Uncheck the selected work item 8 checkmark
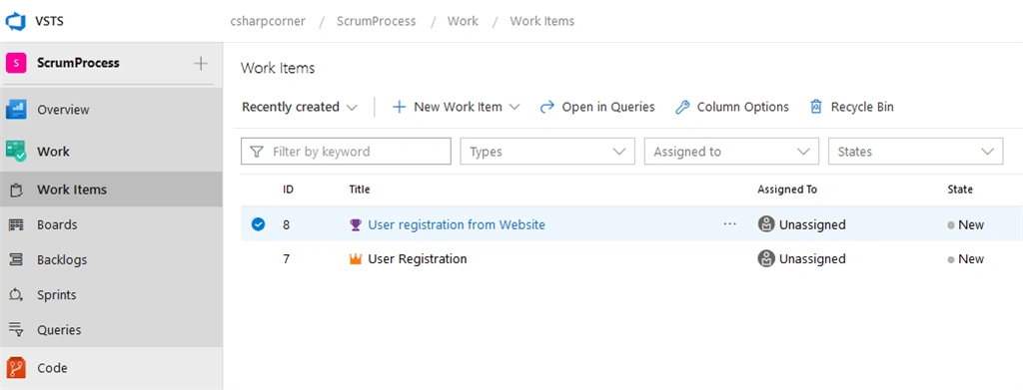 (259, 224)
